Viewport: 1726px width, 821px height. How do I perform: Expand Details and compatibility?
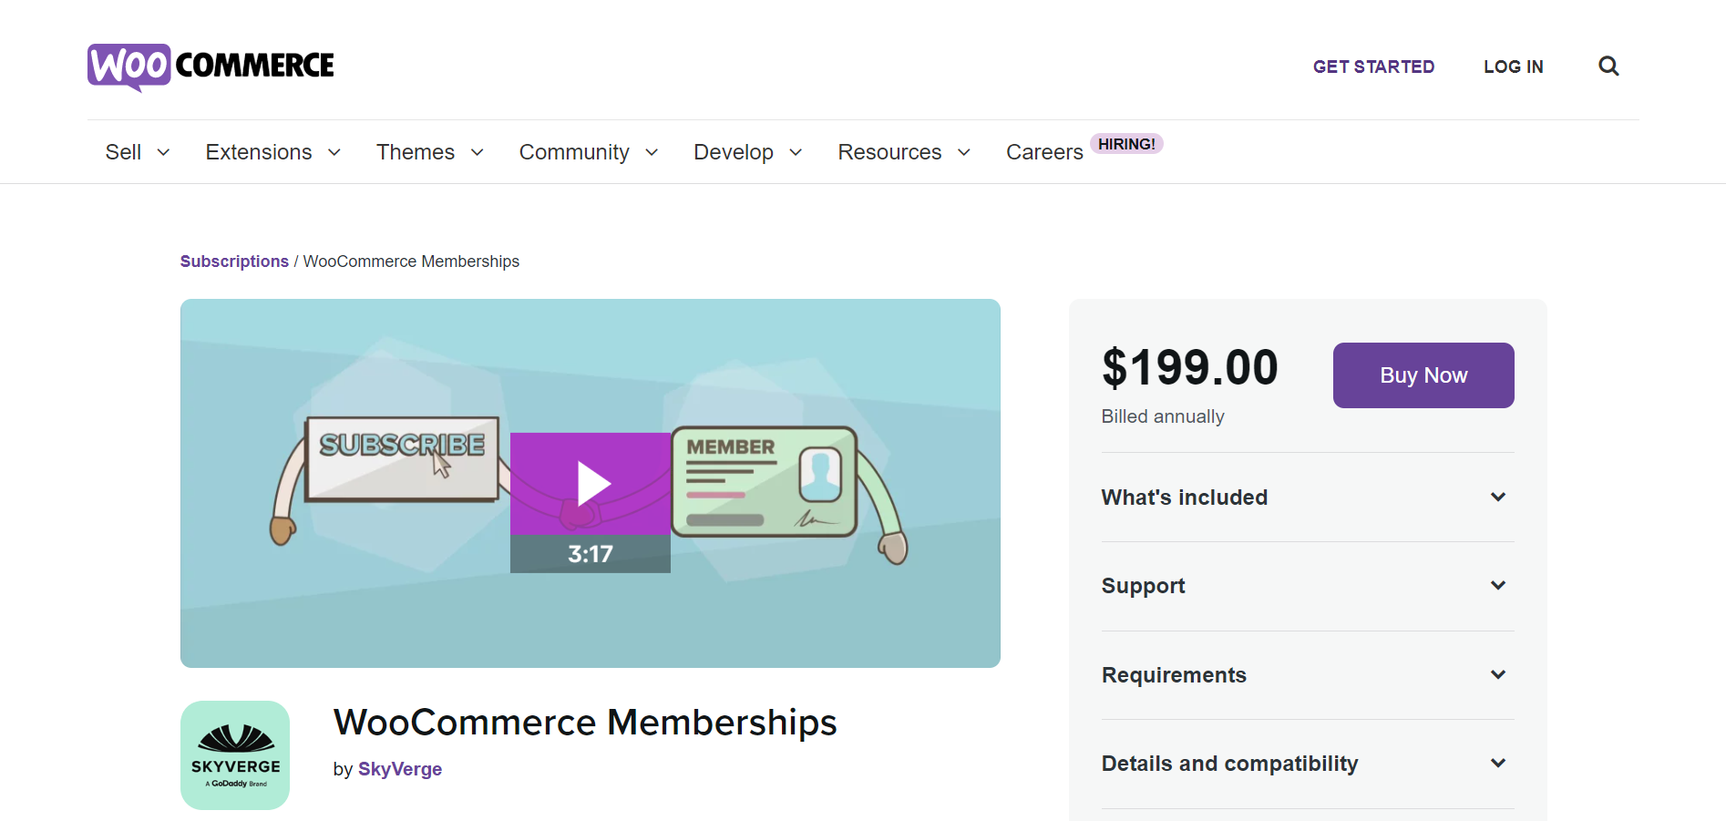pos(1306,763)
